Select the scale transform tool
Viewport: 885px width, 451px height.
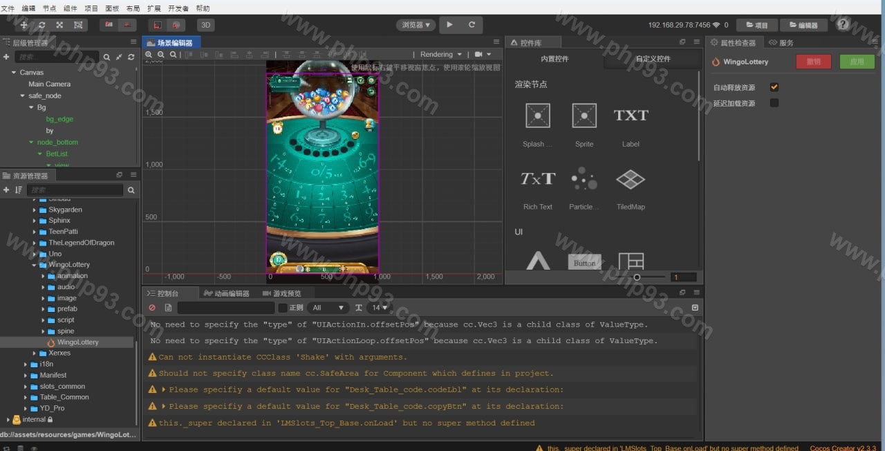[60, 25]
